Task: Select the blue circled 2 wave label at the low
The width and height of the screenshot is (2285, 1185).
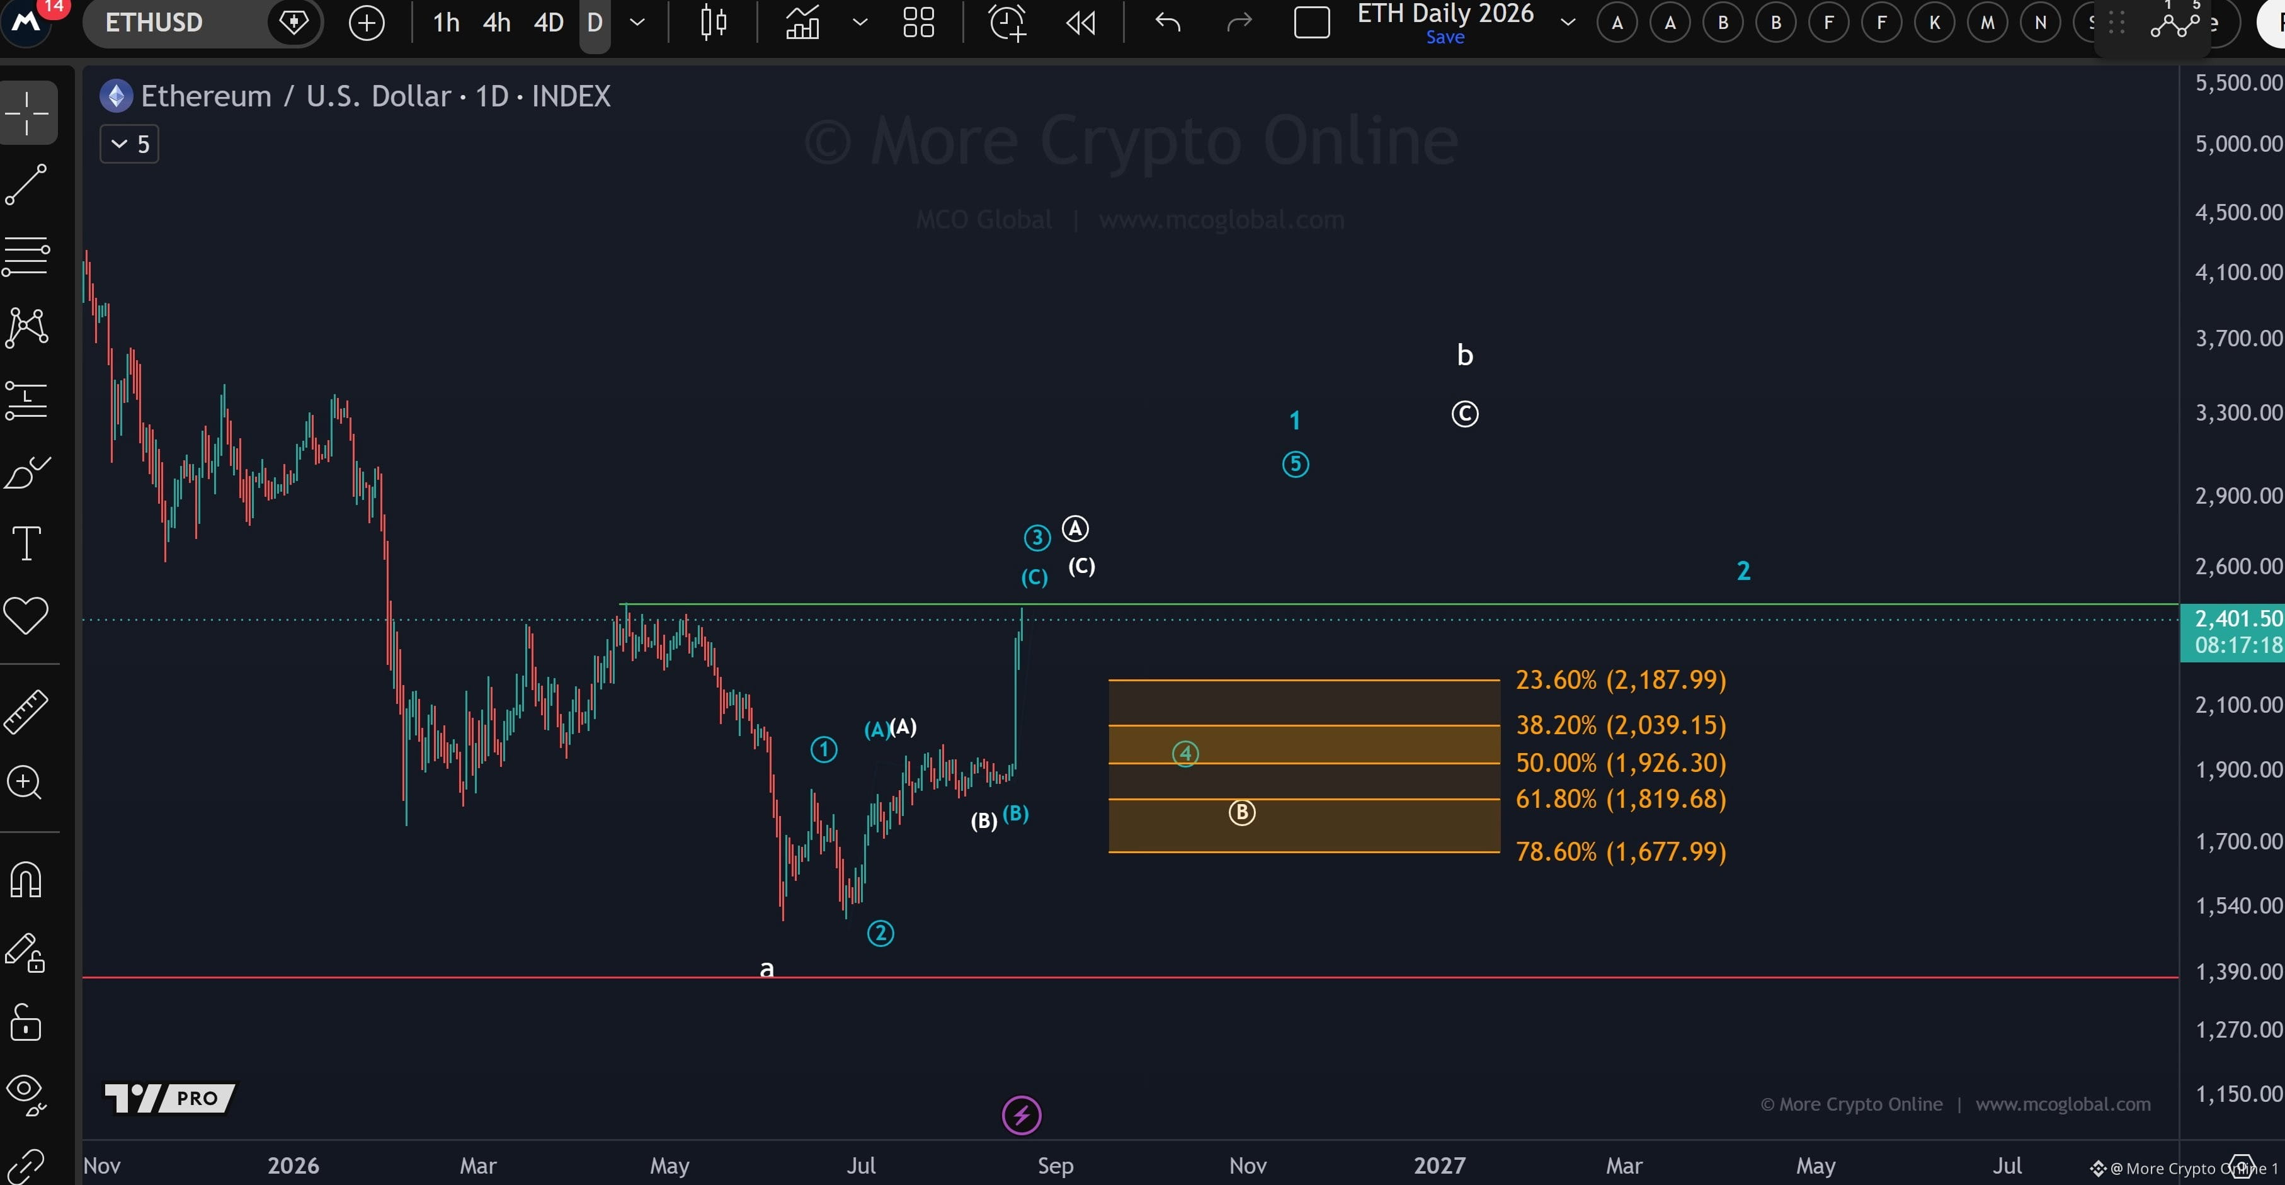Action: click(x=880, y=933)
